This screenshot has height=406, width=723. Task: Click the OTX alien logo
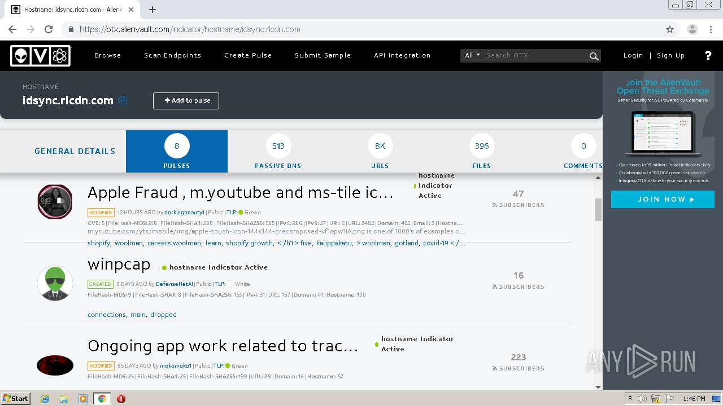coord(41,55)
